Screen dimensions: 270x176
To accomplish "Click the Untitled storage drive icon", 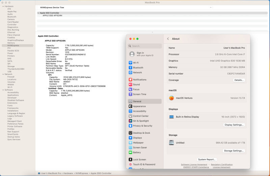I will click(x=171, y=143).
